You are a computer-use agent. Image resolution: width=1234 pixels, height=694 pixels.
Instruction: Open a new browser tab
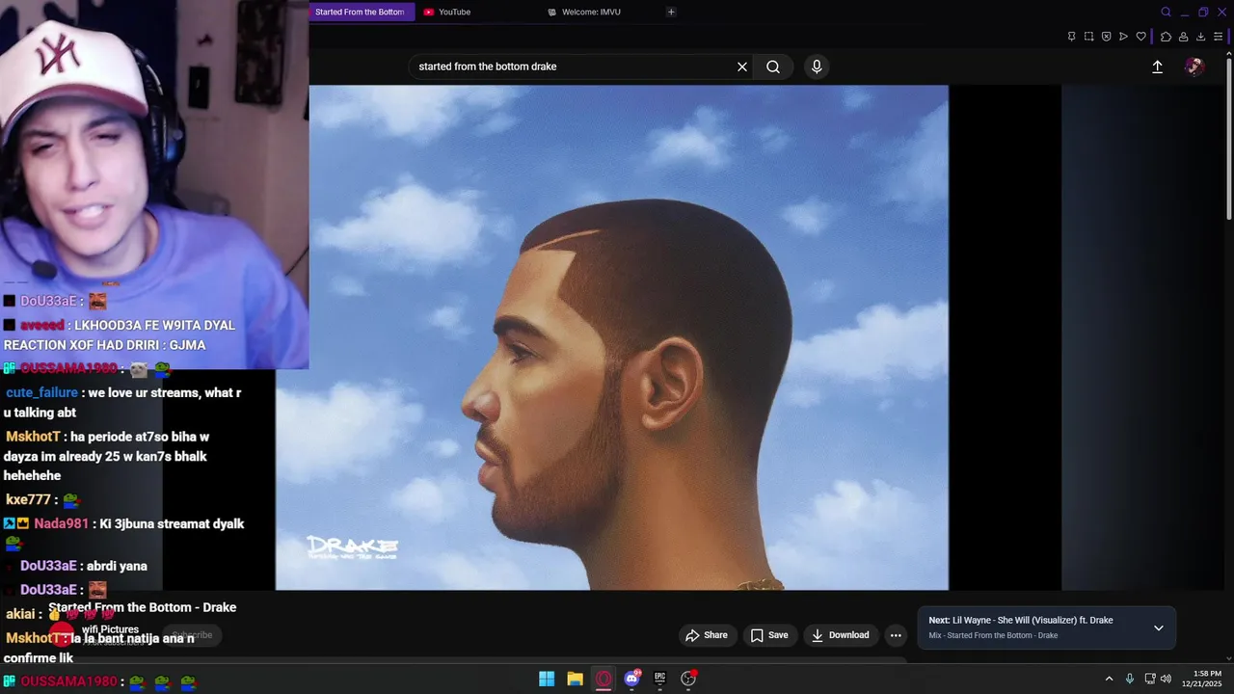pyautogui.click(x=671, y=12)
